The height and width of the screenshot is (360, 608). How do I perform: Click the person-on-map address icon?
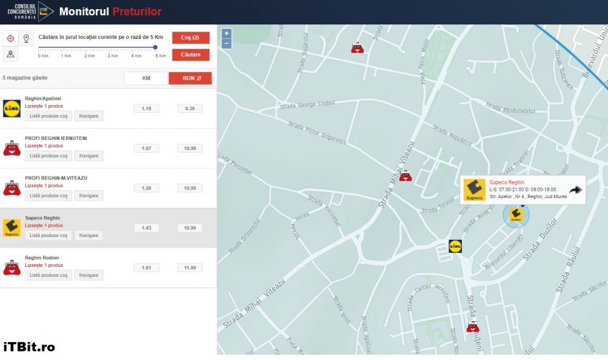tap(11, 54)
